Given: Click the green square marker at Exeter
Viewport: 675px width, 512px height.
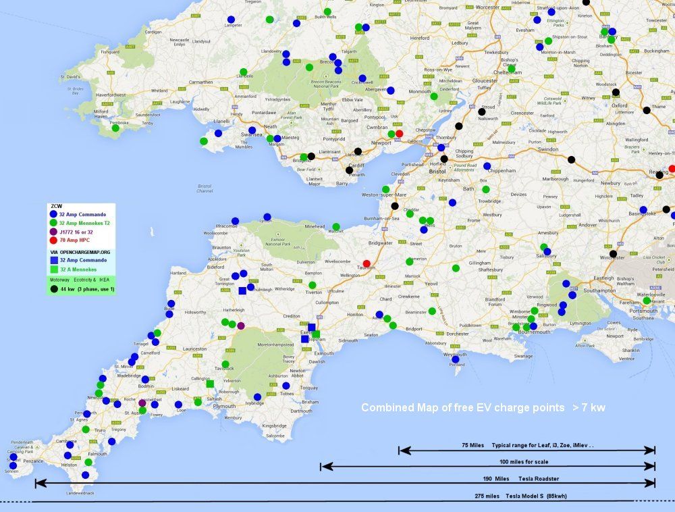Looking at the screenshot, I should [316, 334].
